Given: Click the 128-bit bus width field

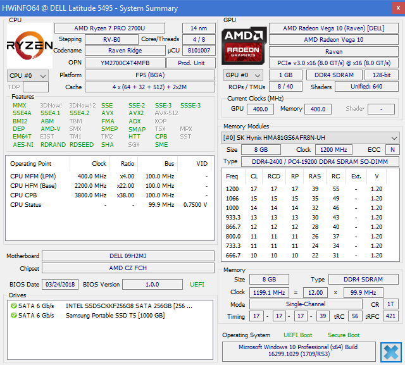Looking at the screenshot, I should [x=381, y=75].
